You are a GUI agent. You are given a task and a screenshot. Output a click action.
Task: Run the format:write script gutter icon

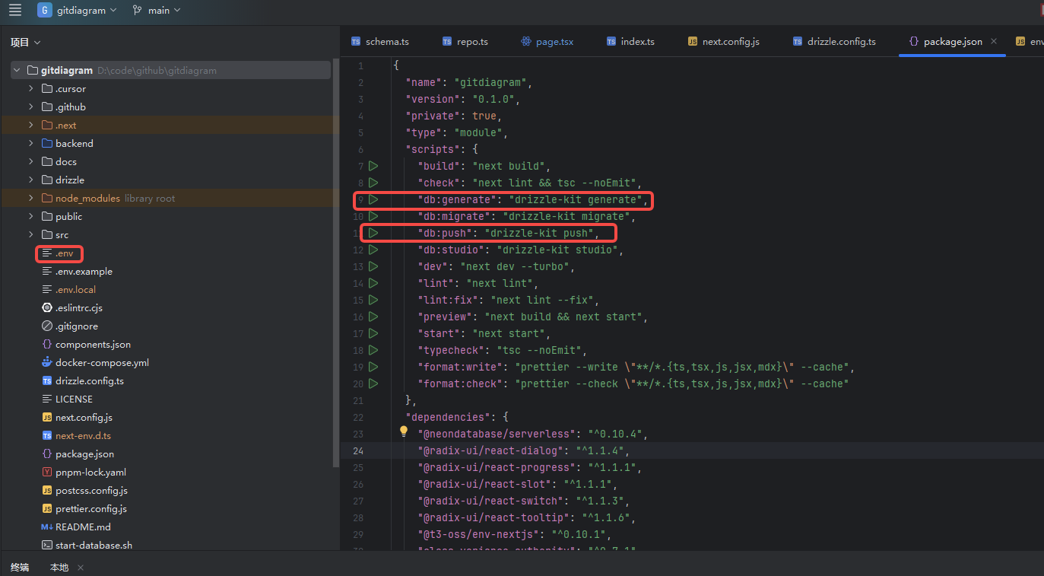(x=373, y=367)
